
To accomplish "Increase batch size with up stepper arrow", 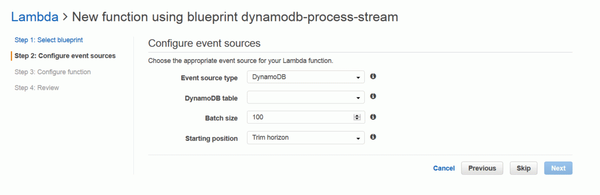I will [x=357, y=116].
